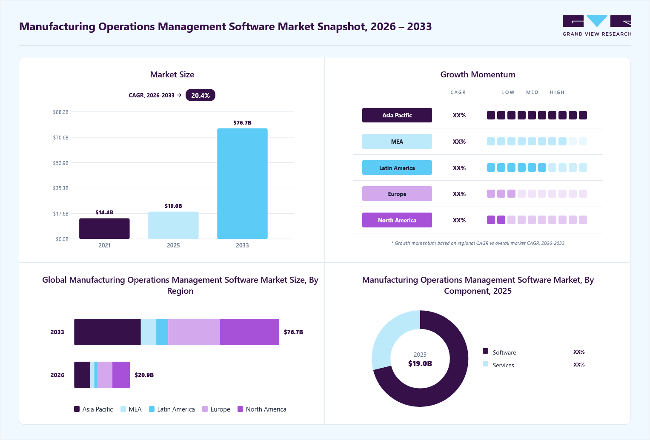650x440 pixels.
Task: Click the Growth Momentum heading
Action: 478,74
